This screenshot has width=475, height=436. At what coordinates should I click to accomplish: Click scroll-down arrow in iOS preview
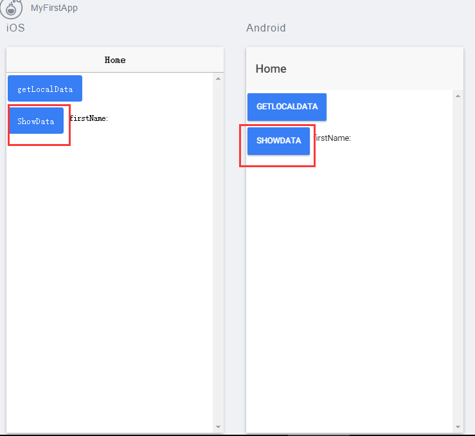(218, 426)
